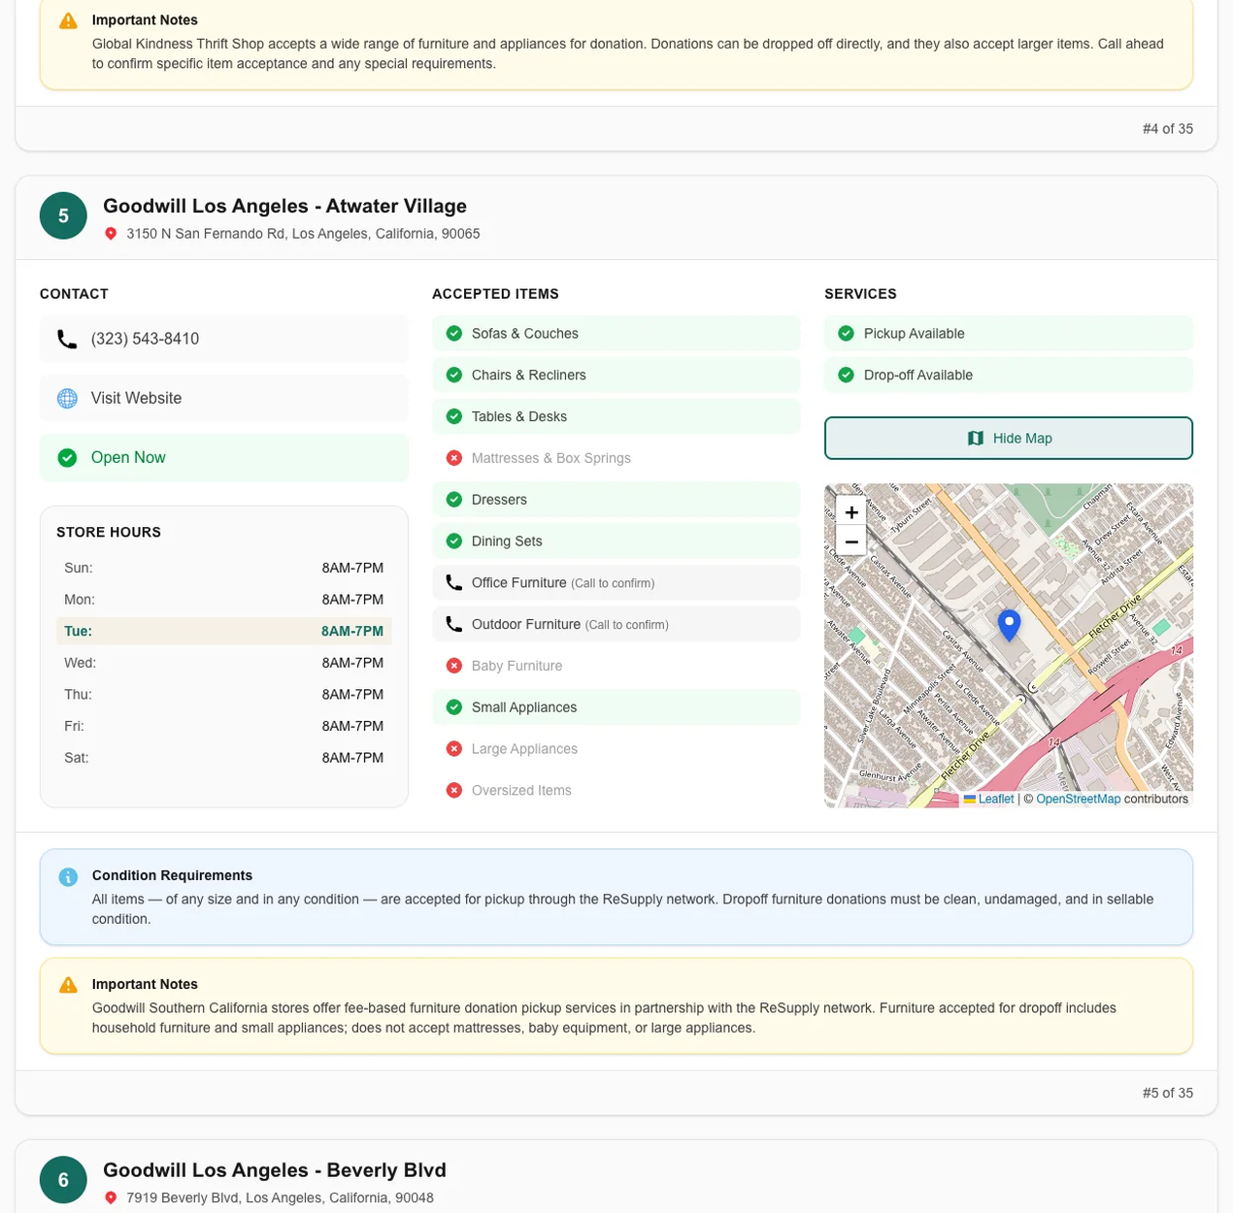Select the highlighted Tuesday store hours row
This screenshot has width=1233, height=1213.
pos(223,631)
